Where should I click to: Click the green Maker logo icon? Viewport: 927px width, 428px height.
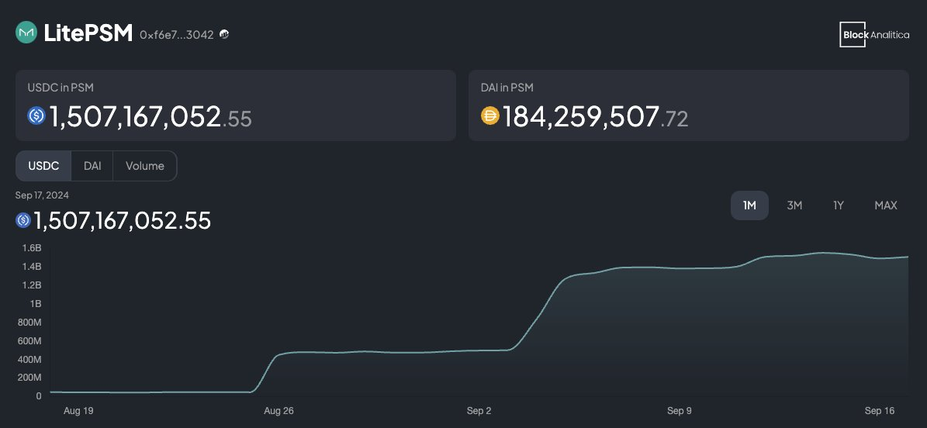click(26, 33)
